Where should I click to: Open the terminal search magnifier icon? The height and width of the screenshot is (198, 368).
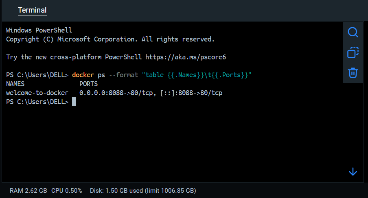[x=353, y=33]
